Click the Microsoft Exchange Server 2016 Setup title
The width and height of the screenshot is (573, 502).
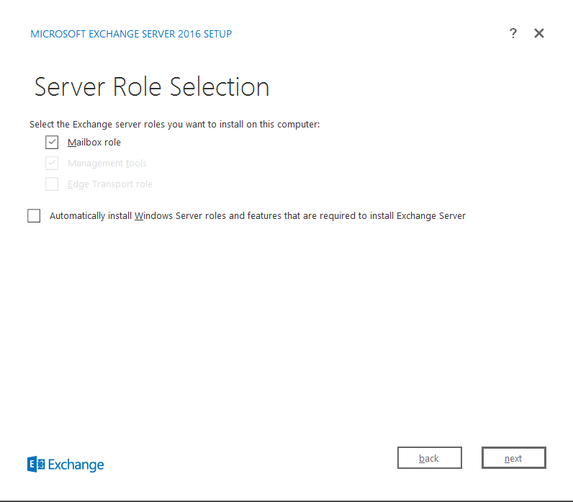[x=131, y=34]
